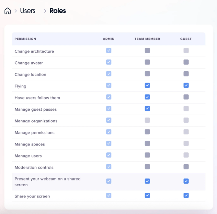Click the Permission column header
This screenshot has height=214, width=217.
(x=25, y=39)
